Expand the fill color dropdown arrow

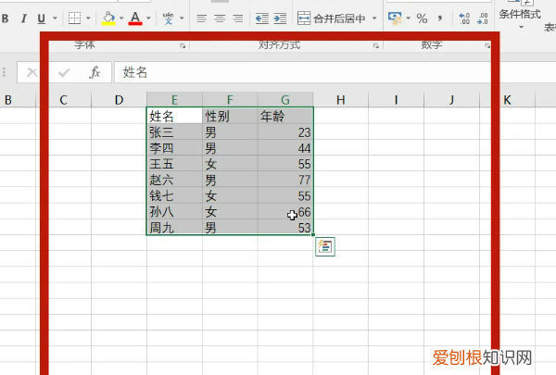[x=121, y=19]
